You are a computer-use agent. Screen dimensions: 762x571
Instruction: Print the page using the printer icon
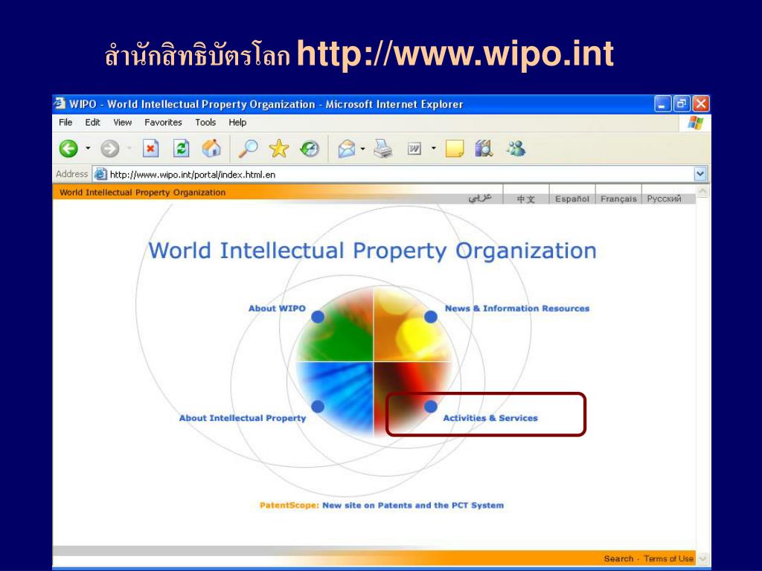[x=383, y=149]
